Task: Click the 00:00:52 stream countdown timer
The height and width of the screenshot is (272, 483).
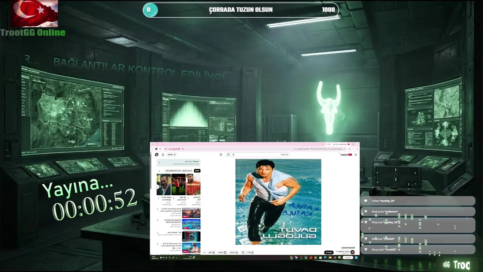Action: tap(94, 205)
